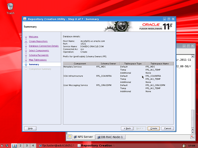Screen dimensions: 198x148
Task: Click the Help button
Action: click(x=30, y=128)
